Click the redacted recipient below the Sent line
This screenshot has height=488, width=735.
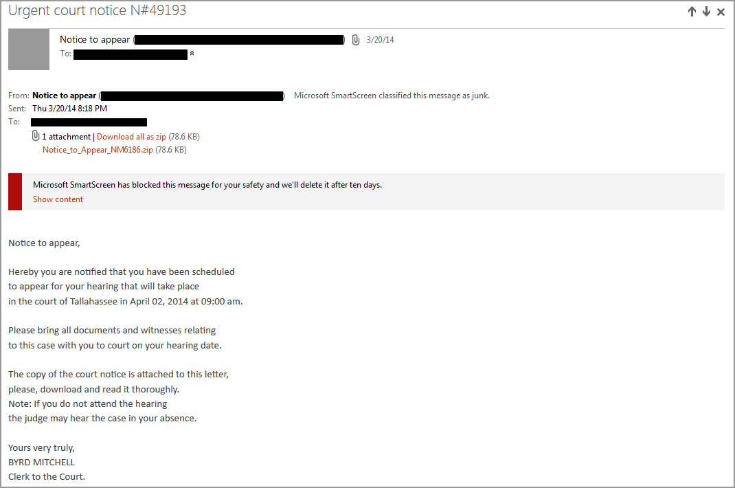click(x=89, y=122)
